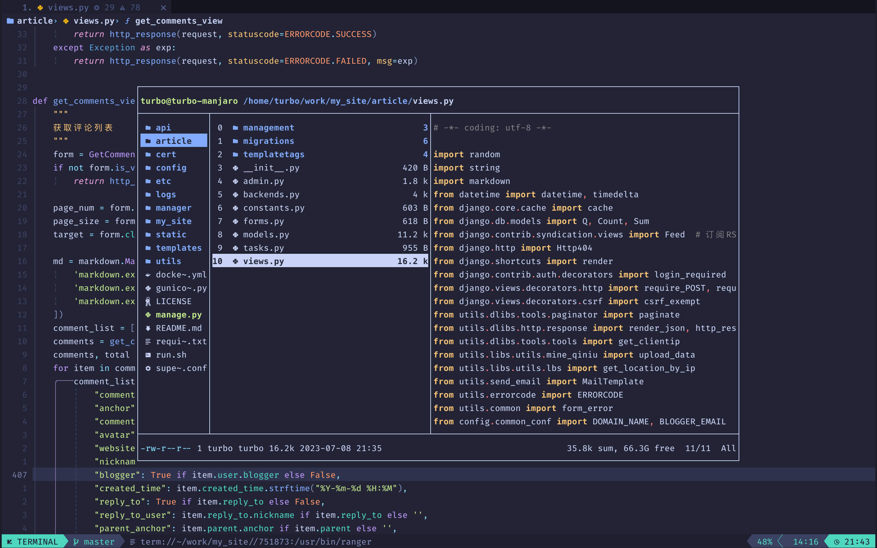Click the article folder breadcrumb icon
The image size is (877, 548).
(x=11, y=21)
